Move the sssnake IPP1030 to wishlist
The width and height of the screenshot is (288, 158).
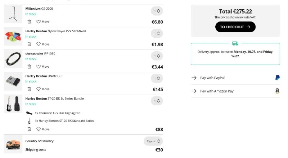[43, 67]
